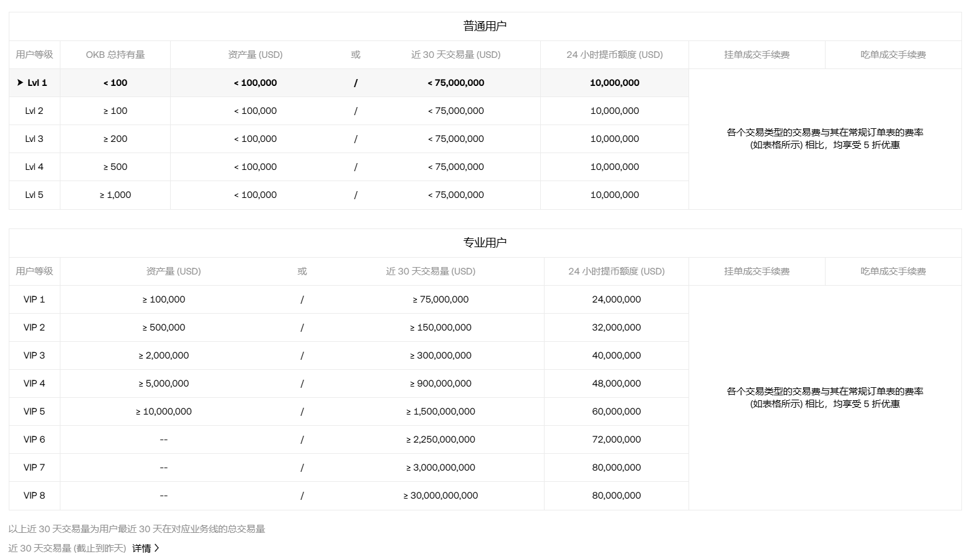
Task: Click 挂单成交手续费 header in 普通用户 table
Action: 756,55
